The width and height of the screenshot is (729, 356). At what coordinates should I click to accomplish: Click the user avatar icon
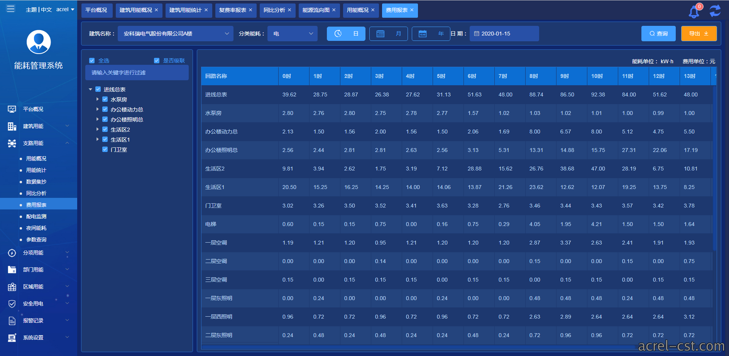[39, 42]
